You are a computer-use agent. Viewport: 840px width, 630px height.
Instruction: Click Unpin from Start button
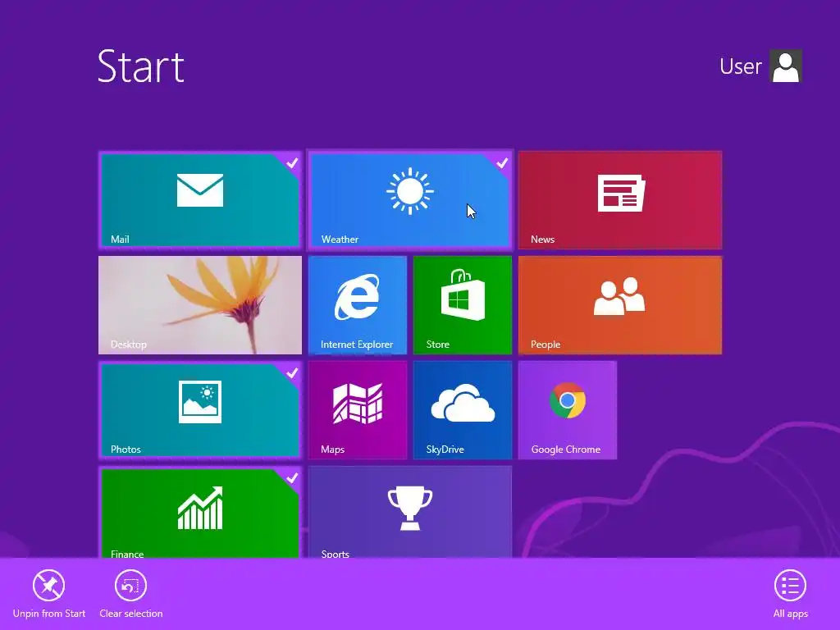point(48,594)
